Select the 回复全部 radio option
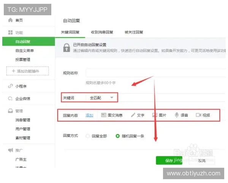This screenshot has width=228, height=183. (x=88, y=136)
